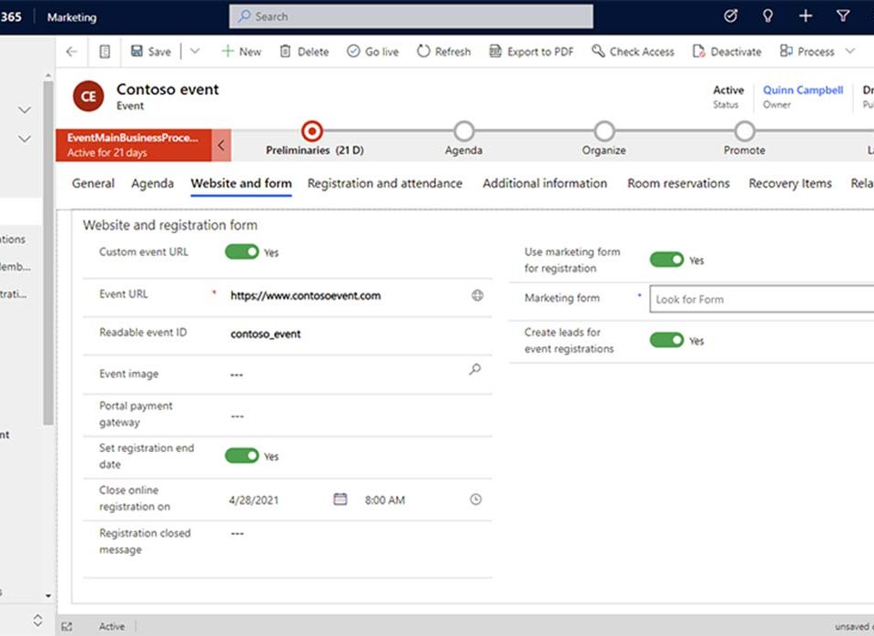This screenshot has height=636, width=874.
Task: Open the clock time picker icon
Action: click(475, 499)
